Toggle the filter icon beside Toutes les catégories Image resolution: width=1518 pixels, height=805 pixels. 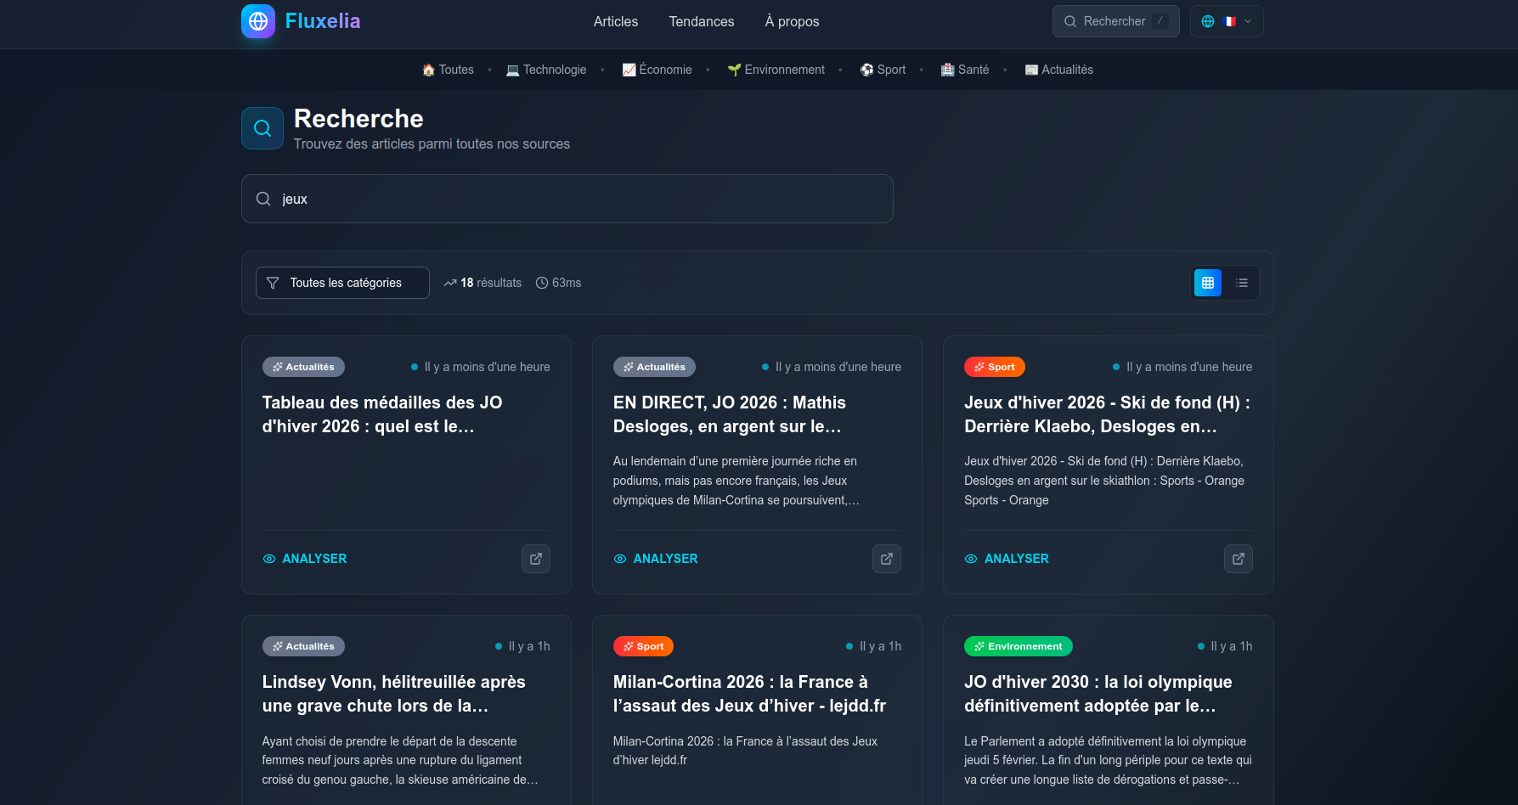tap(274, 282)
